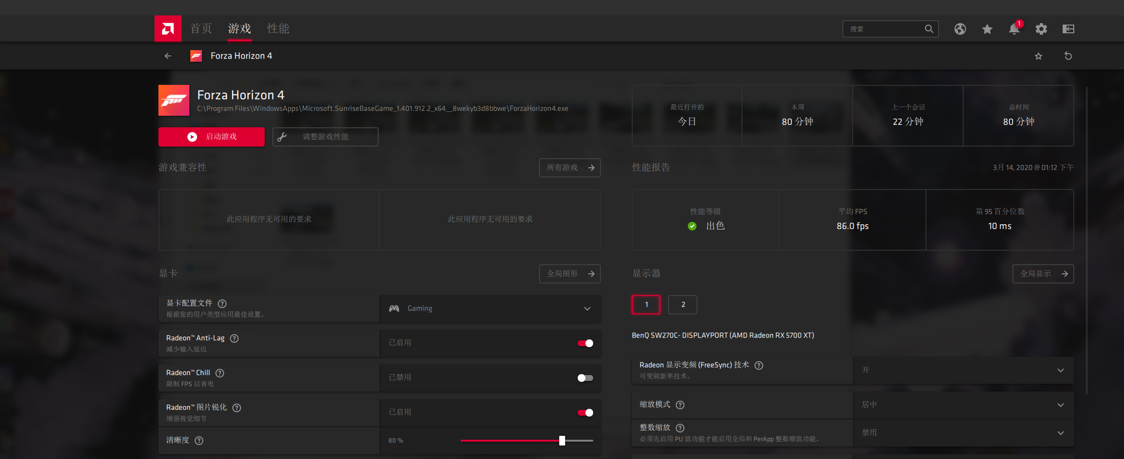Reset Forza Horizon 4 profile settings icon
1124x459 pixels.
coord(1068,56)
